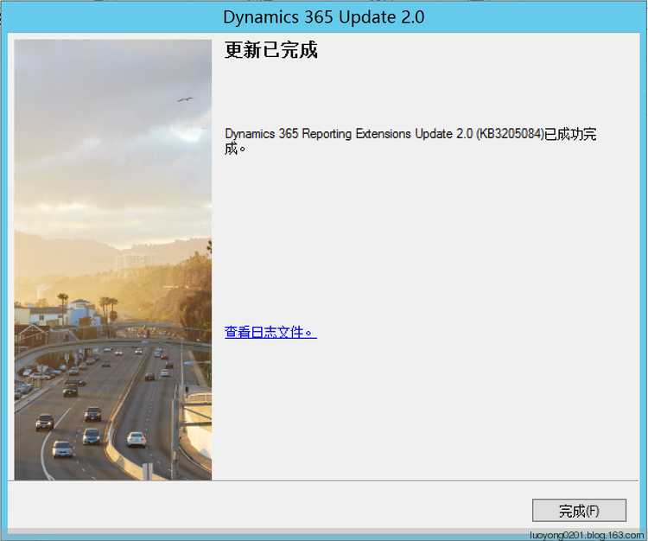Viewport: 648px width, 541px height.
Task: Click the Dynamics 365 Update 2.0 title bar
Action: click(x=324, y=17)
